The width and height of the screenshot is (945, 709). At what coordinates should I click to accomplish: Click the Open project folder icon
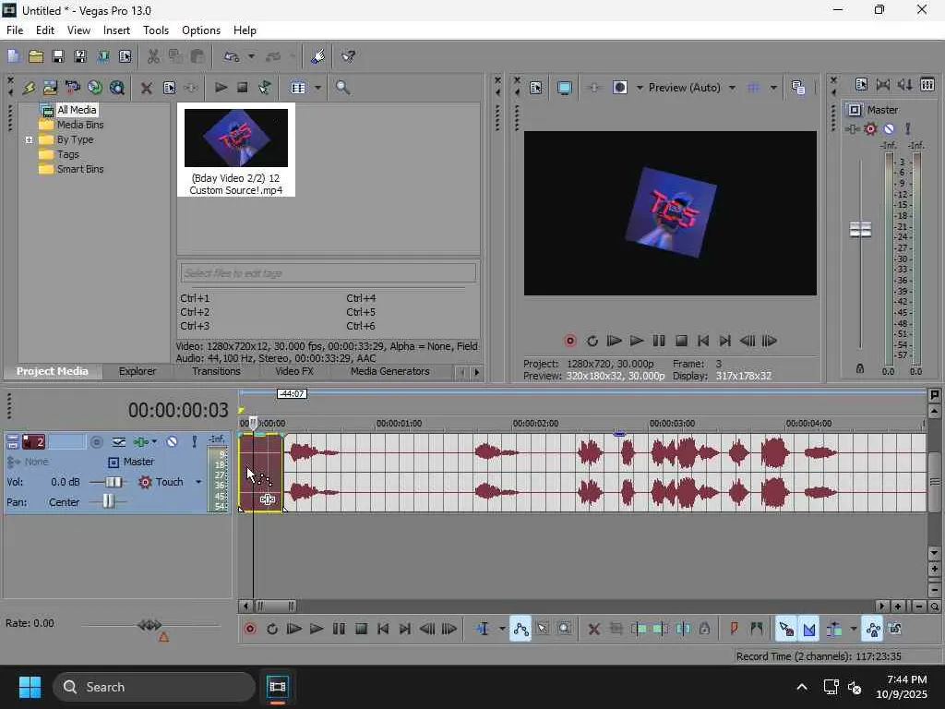35,56
